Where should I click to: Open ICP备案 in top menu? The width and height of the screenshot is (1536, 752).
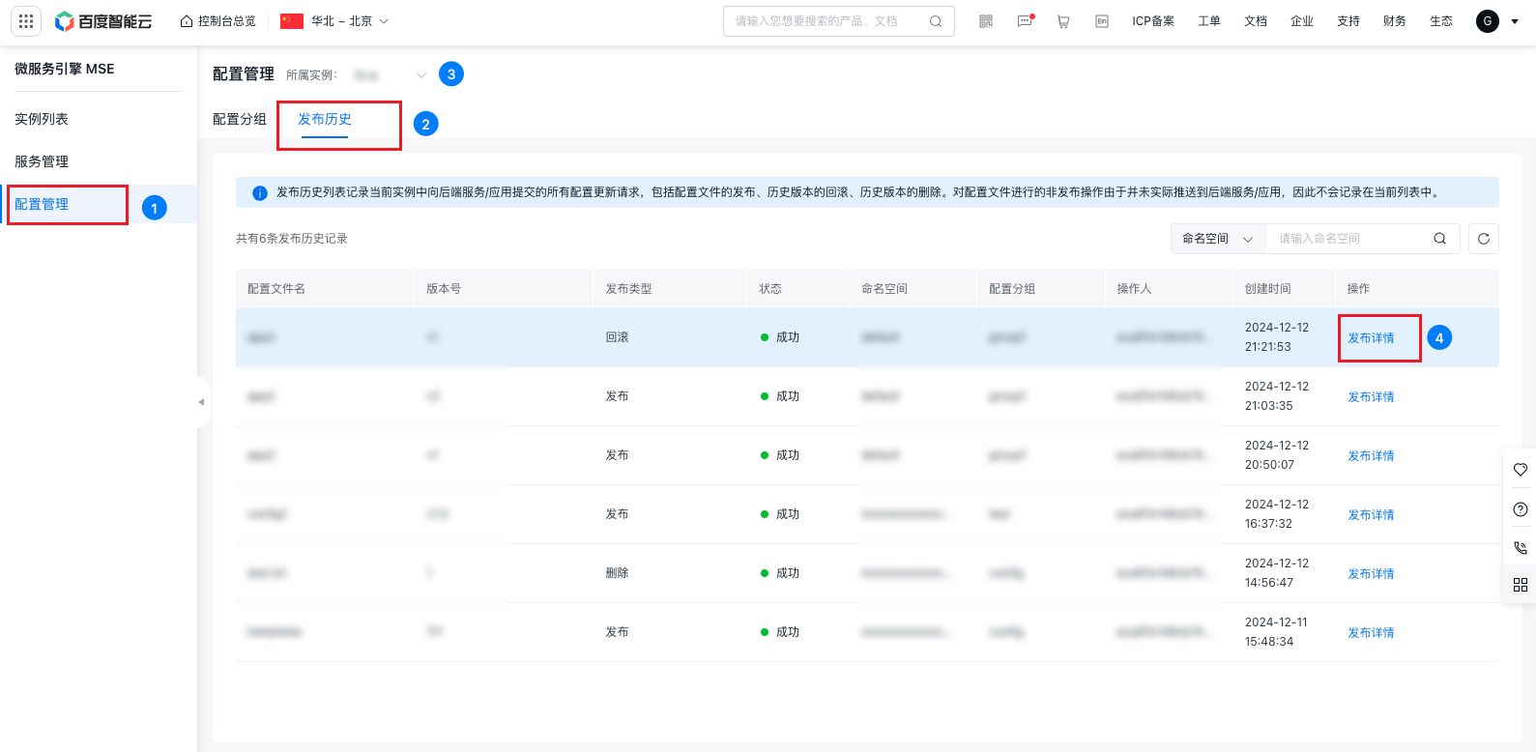pyautogui.click(x=1153, y=21)
